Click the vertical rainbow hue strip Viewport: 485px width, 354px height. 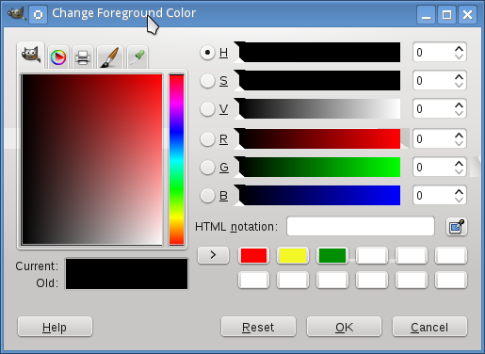176,159
